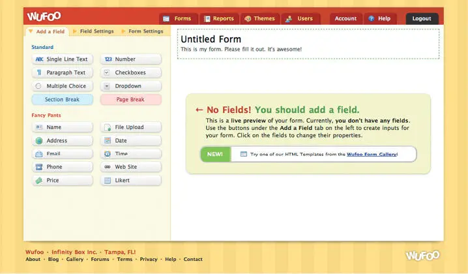Image resolution: width=468 pixels, height=274 pixels.
Task: Click the form description text
Action: (241, 50)
